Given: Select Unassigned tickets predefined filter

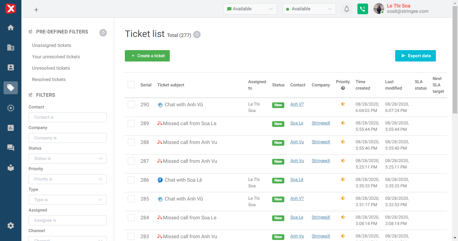Looking at the screenshot, I should [x=52, y=45].
